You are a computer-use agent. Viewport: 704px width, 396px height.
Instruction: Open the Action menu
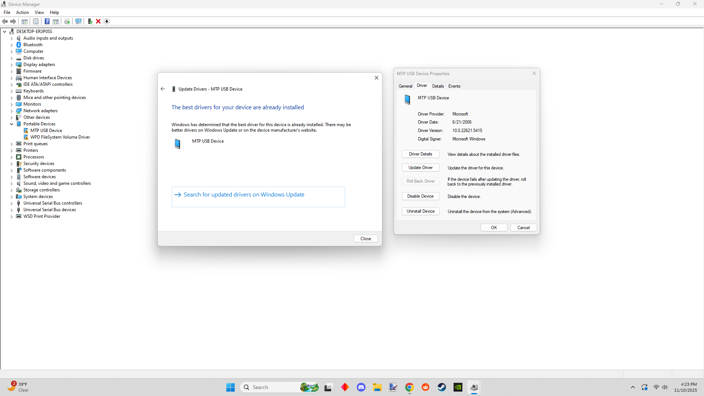[22, 12]
